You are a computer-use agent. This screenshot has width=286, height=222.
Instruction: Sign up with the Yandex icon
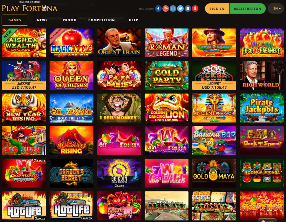(x=195, y=9)
